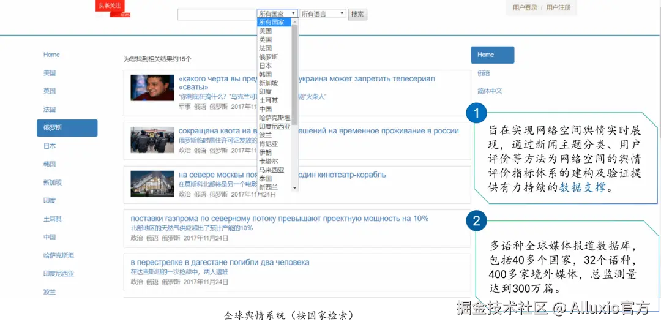The width and height of the screenshot is (661, 327).
Task: Select 韩国 in the left sidebar
Action: pos(50,164)
